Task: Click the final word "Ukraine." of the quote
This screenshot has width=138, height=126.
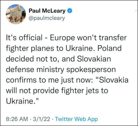Action: [22, 101]
